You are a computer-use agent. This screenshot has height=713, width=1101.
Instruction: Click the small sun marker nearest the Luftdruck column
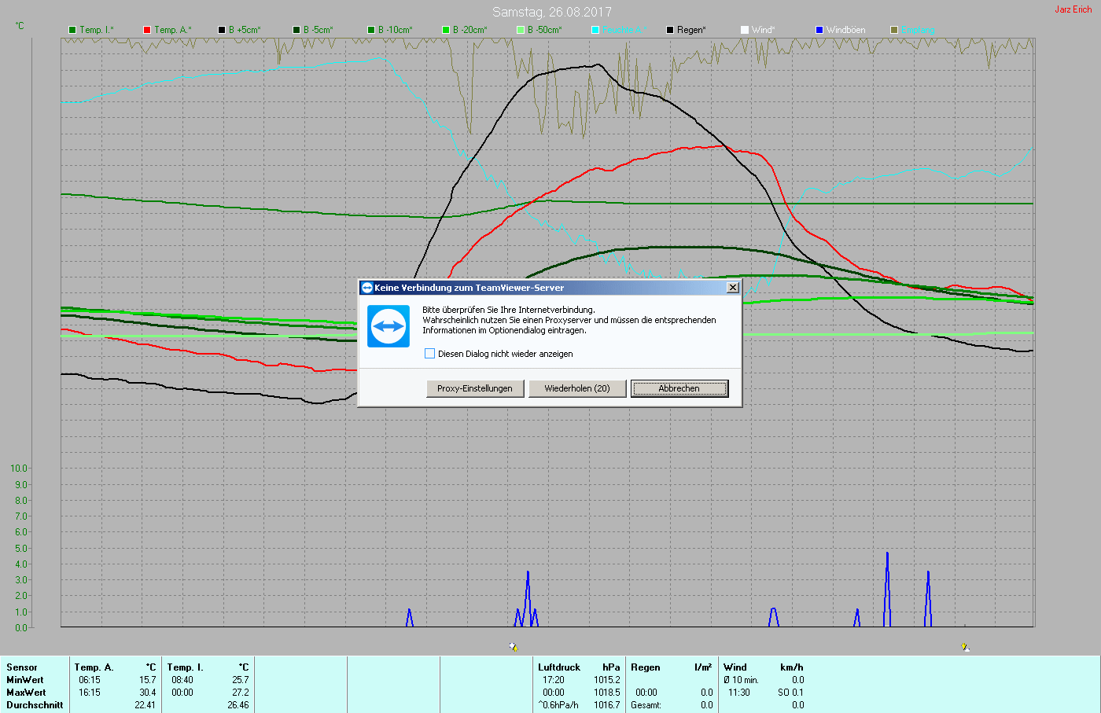(514, 647)
